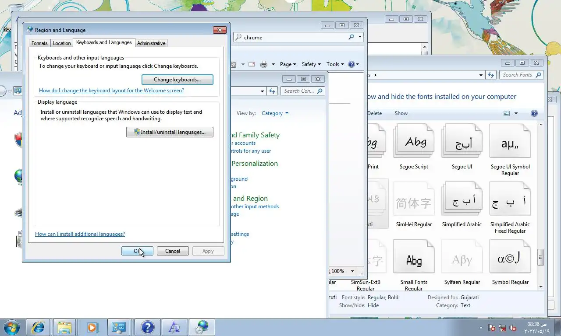Open the Fonts address bar history dropdown

(x=481, y=75)
